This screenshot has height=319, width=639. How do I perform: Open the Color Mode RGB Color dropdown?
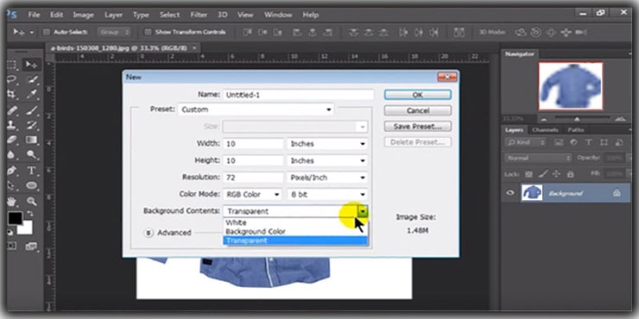252,195
